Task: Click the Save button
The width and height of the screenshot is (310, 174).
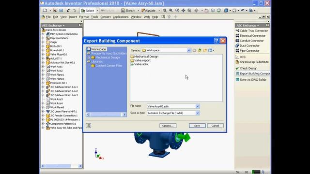Action: (x=197, y=126)
